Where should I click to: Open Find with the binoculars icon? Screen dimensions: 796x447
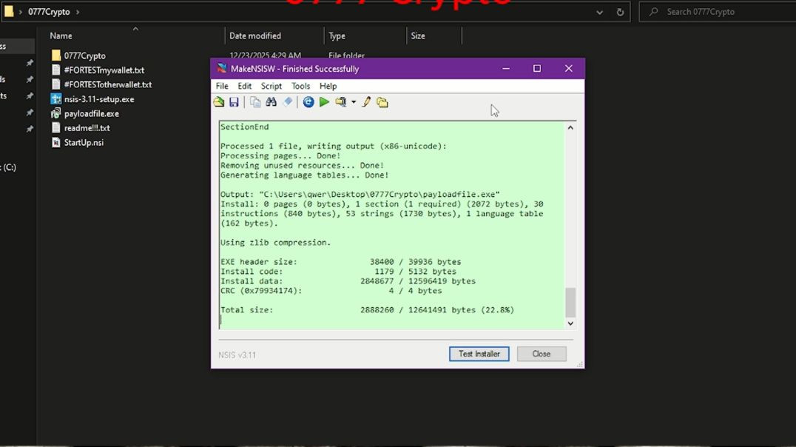pyautogui.click(x=271, y=102)
